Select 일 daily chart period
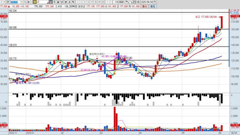Screen dimensions: 240x135 click(x=51, y=2)
